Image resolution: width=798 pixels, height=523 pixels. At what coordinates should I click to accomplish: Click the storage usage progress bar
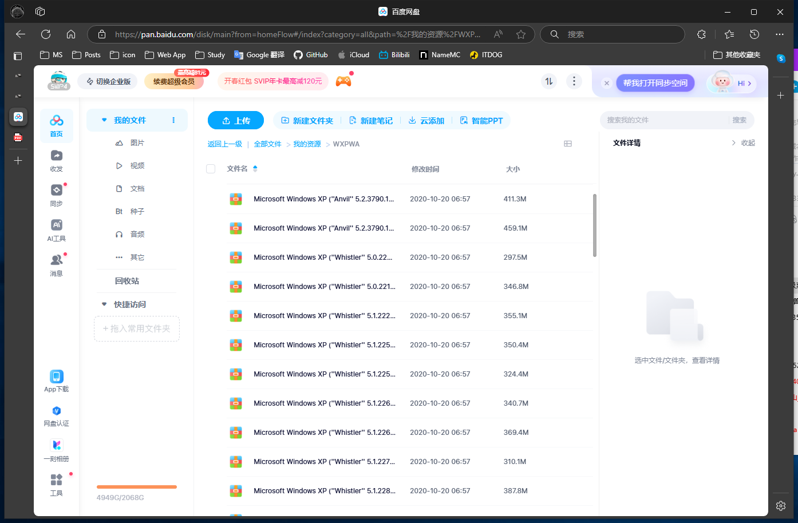[137, 487]
